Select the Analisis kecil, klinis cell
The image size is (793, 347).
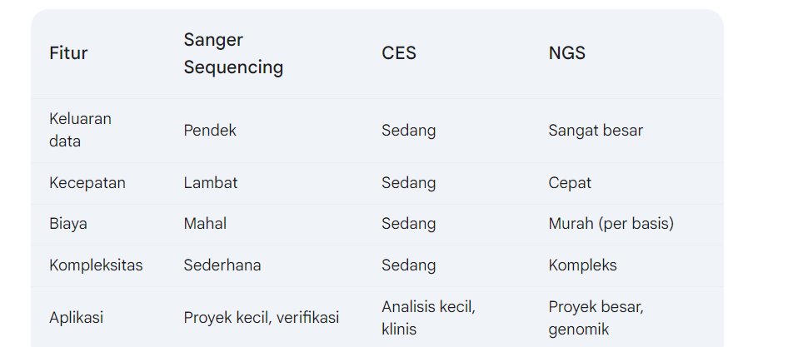click(x=428, y=318)
